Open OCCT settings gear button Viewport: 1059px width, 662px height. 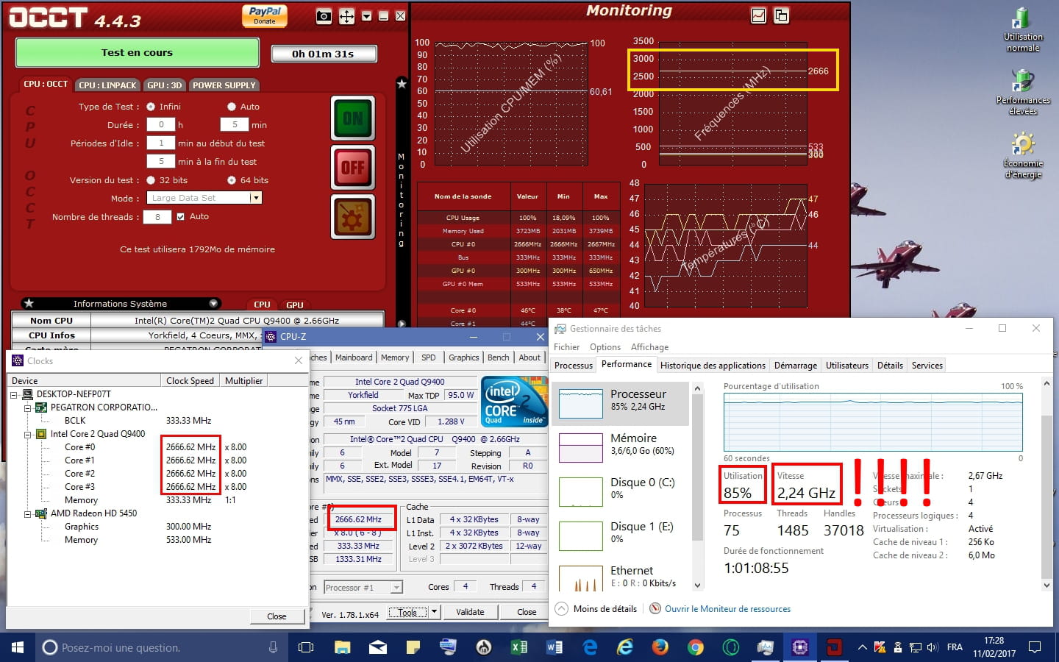point(353,217)
